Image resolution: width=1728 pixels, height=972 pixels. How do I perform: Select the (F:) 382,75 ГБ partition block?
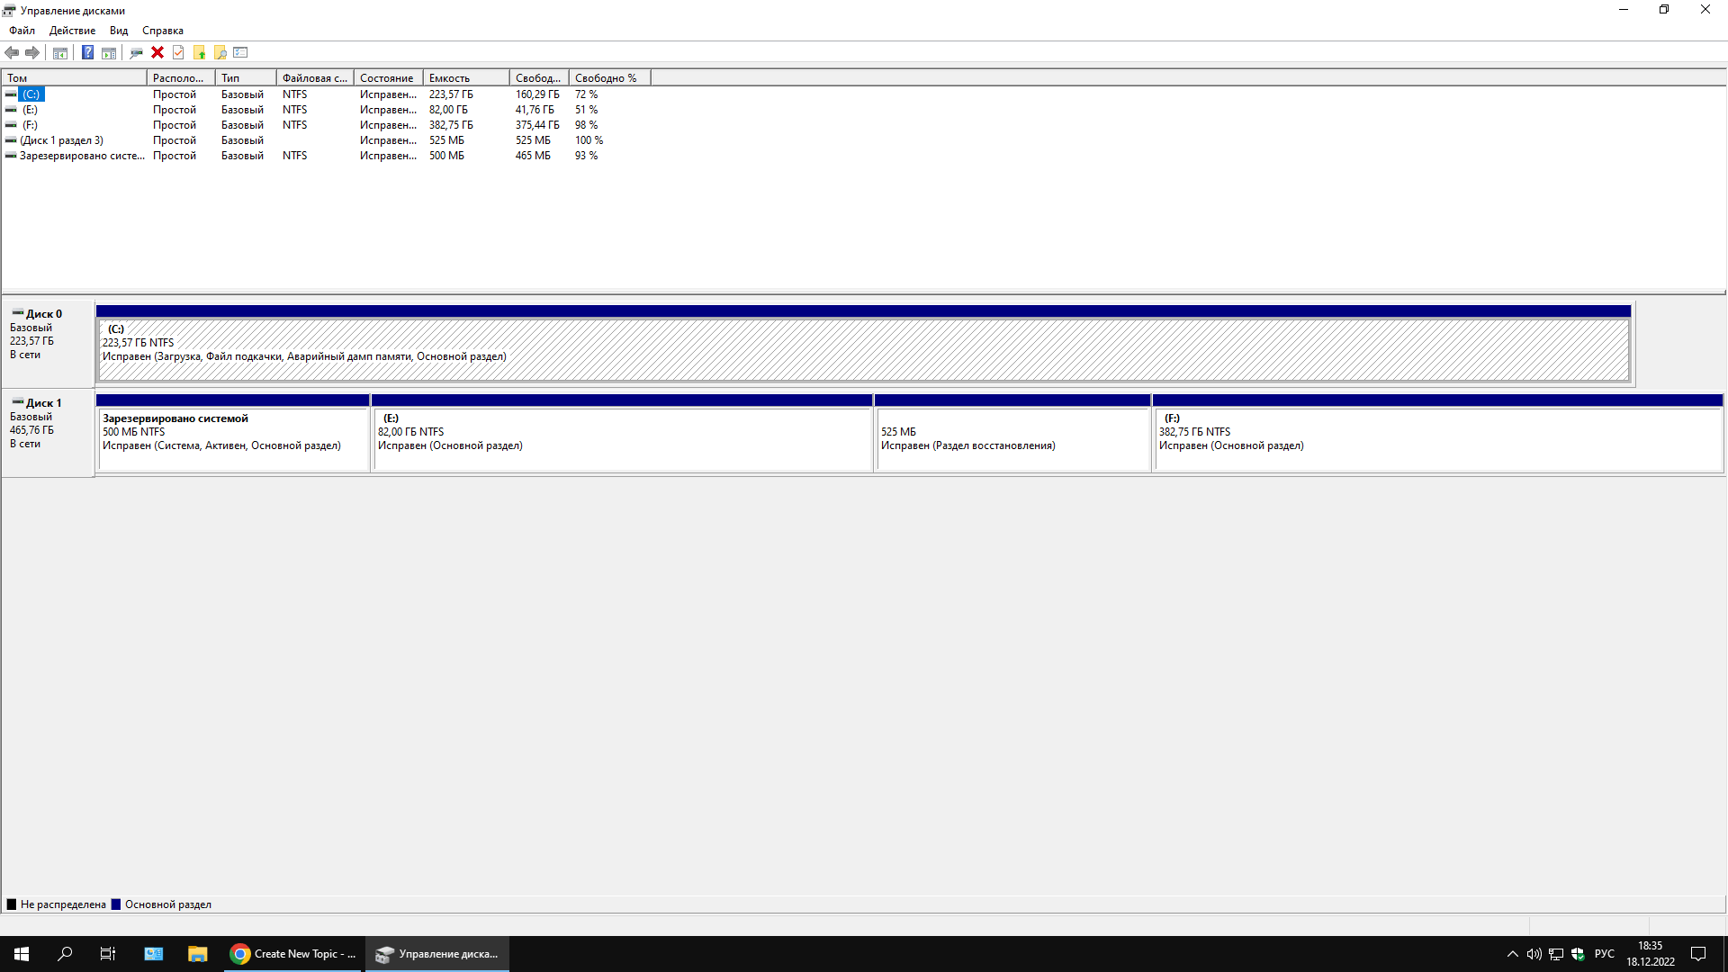[x=1437, y=439]
